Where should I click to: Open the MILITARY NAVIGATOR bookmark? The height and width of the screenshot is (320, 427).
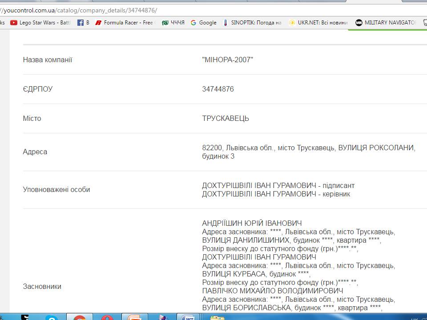coord(386,23)
